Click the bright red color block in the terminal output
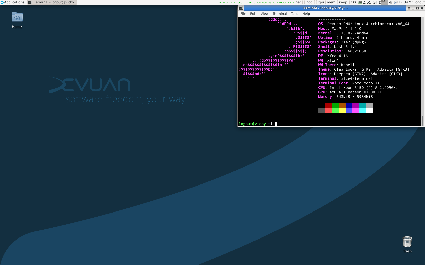Image resolution: width=425 pixels, height=265 pixels. 328,110
